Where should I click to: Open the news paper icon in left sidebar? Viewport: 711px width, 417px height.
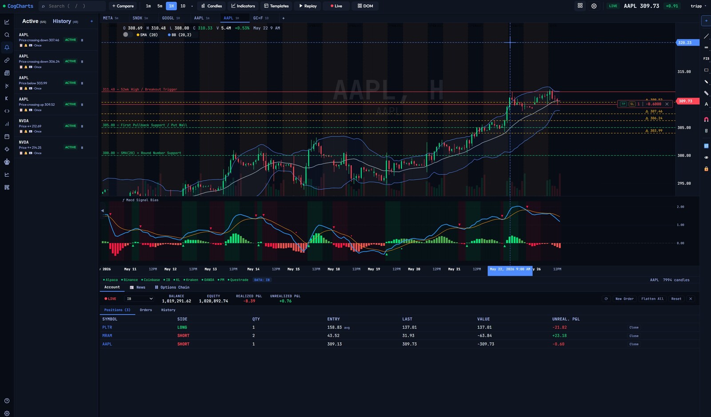(x=7, y=73)
